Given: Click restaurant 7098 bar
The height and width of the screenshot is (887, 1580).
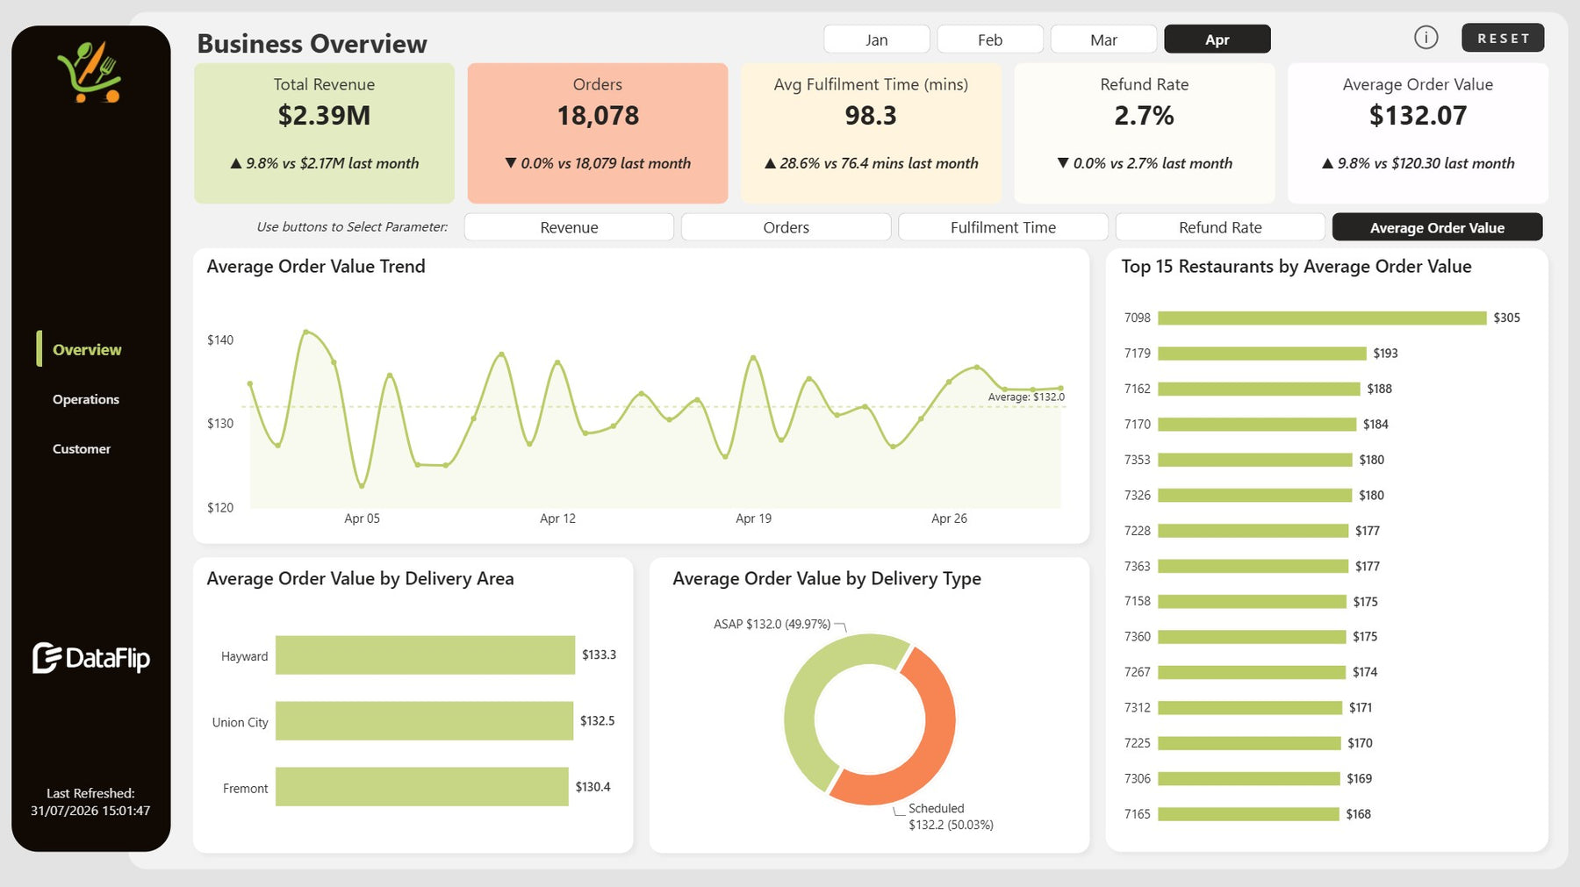Looking at the screenshot, I should tap(1322, 318).
